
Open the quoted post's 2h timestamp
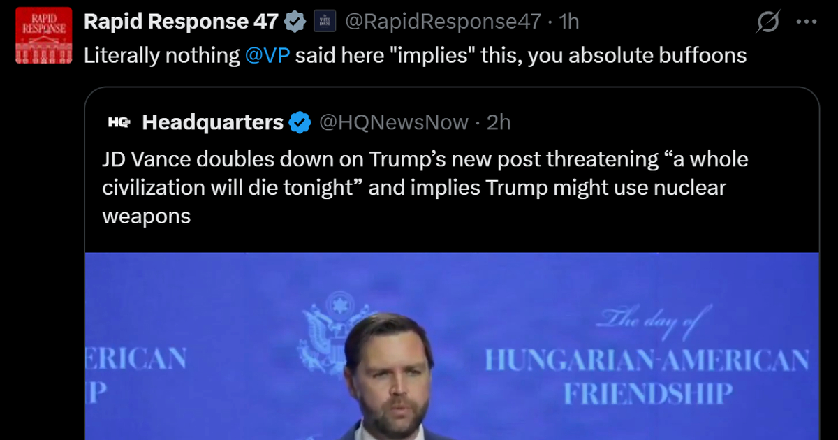coord(499,123)
